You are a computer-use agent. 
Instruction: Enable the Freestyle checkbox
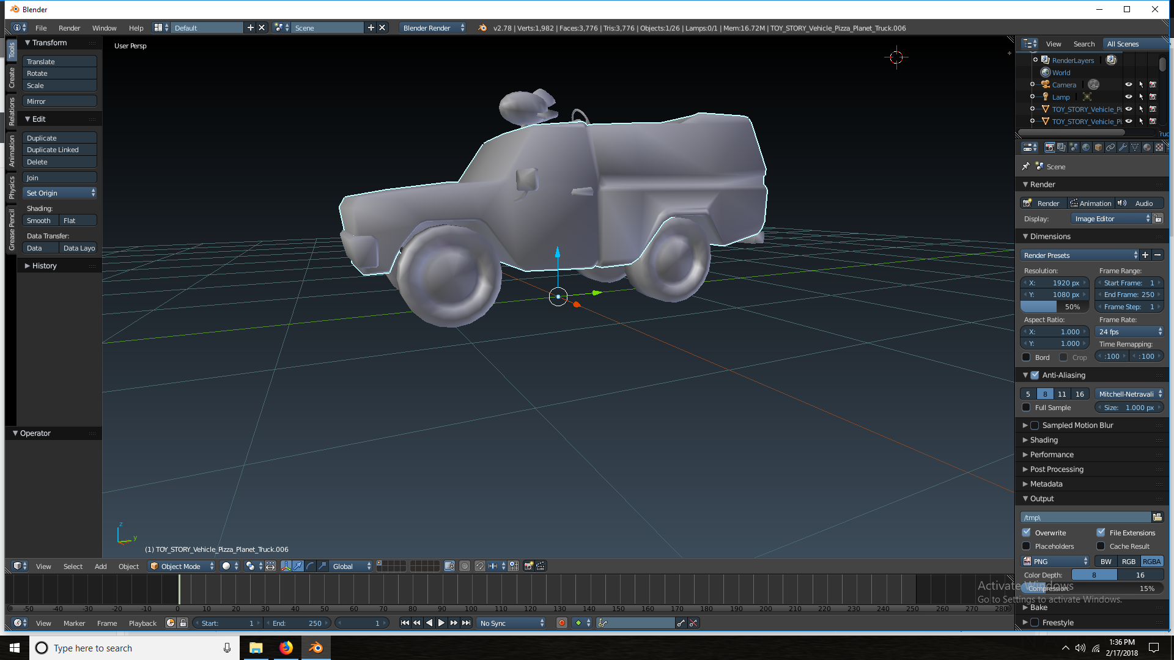coord(1035,622)
